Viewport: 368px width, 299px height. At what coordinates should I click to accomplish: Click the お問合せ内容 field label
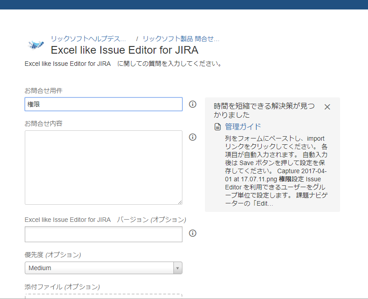44,124
